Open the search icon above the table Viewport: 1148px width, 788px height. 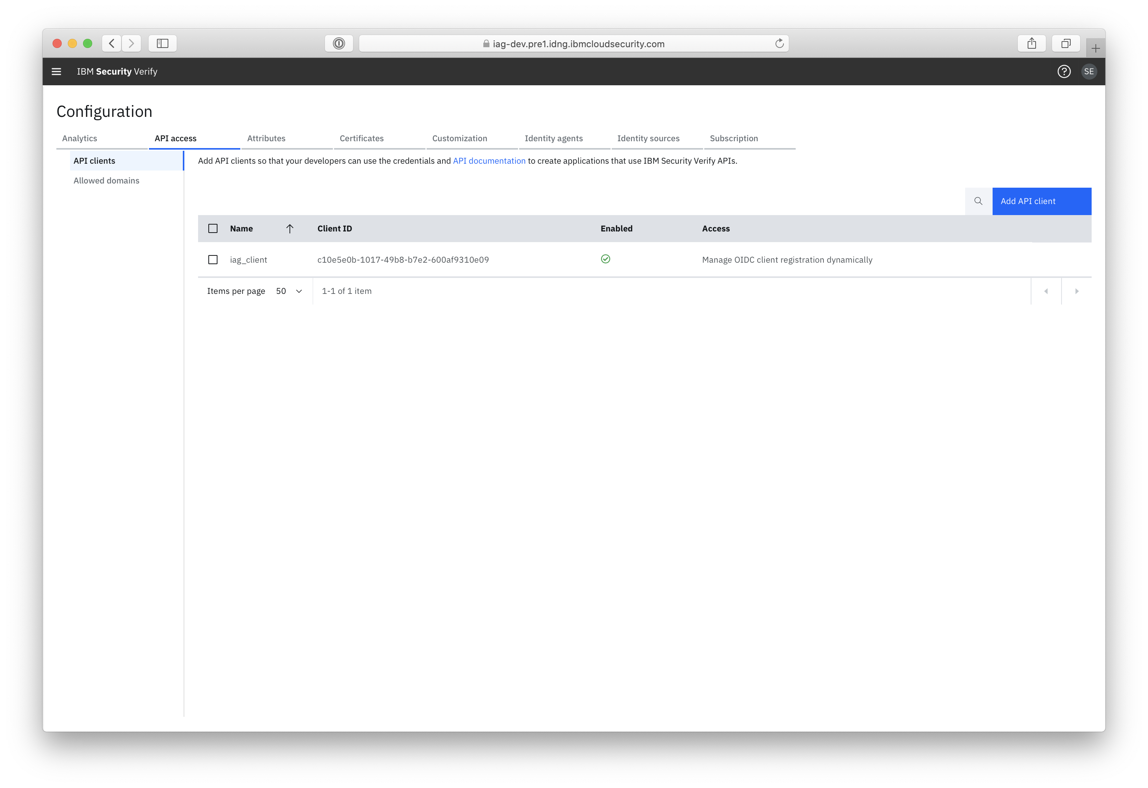tap(978, 201)
